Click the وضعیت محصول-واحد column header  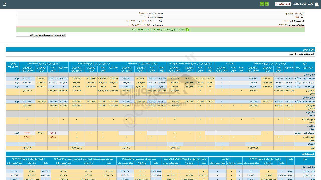(13, 65)
